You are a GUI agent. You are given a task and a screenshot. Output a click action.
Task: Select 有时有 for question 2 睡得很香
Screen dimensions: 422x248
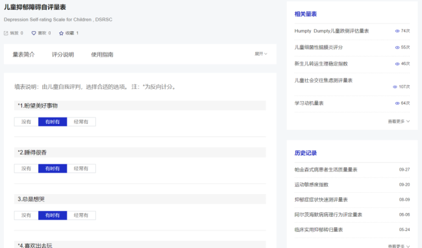[x=53, y=169]
